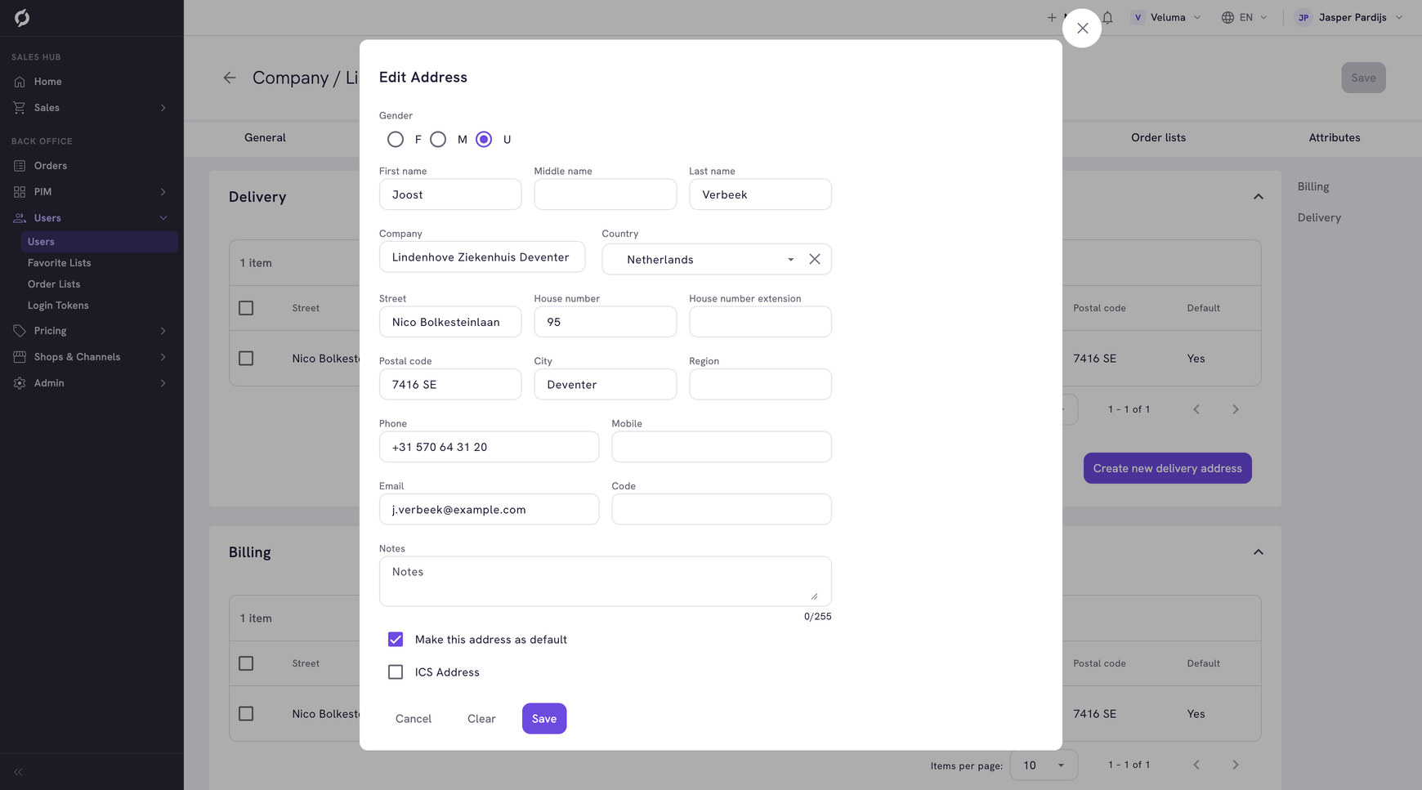Click the PIM grid icon
1422x790 pixels.
point(20,192)
